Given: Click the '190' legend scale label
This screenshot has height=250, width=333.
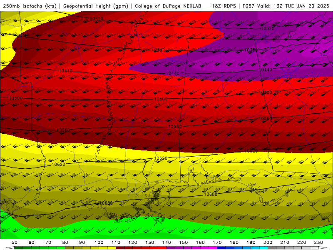Looking at the screenshot, I should tap(251, 242).
